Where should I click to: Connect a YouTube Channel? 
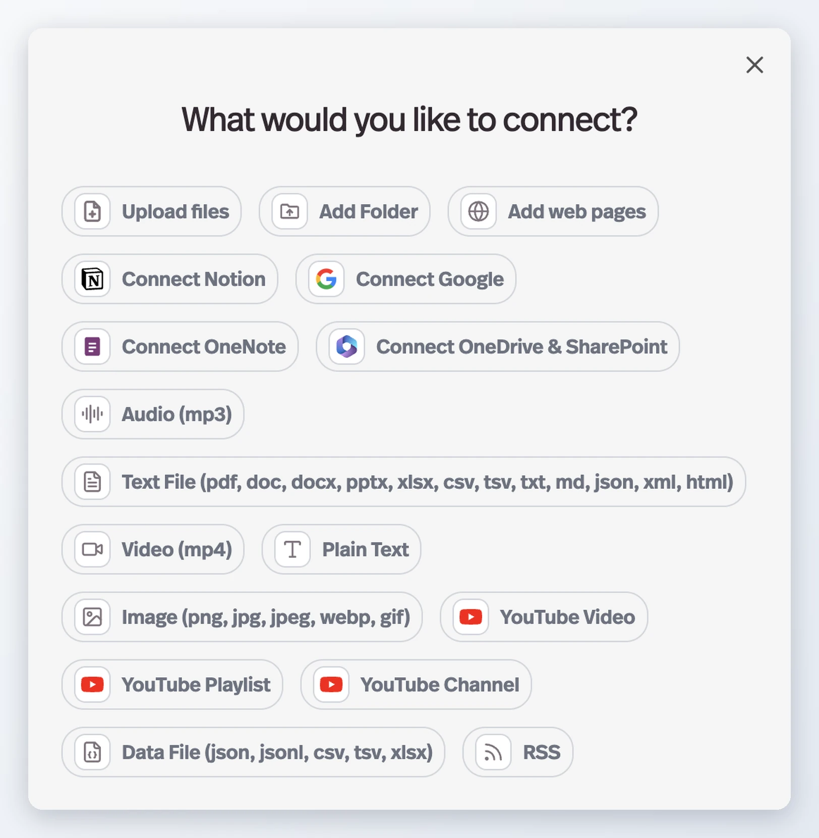coord(416,685)
